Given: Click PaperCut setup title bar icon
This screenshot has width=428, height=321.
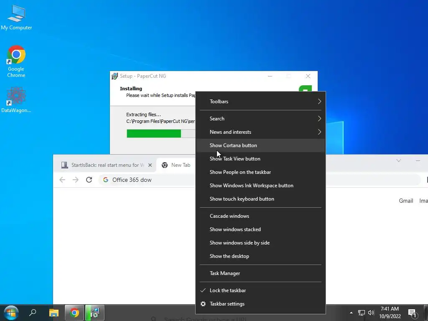Looking at the screenshot, I should pos(115,76).
